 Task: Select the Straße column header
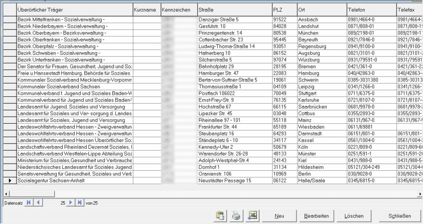(234, 9)
